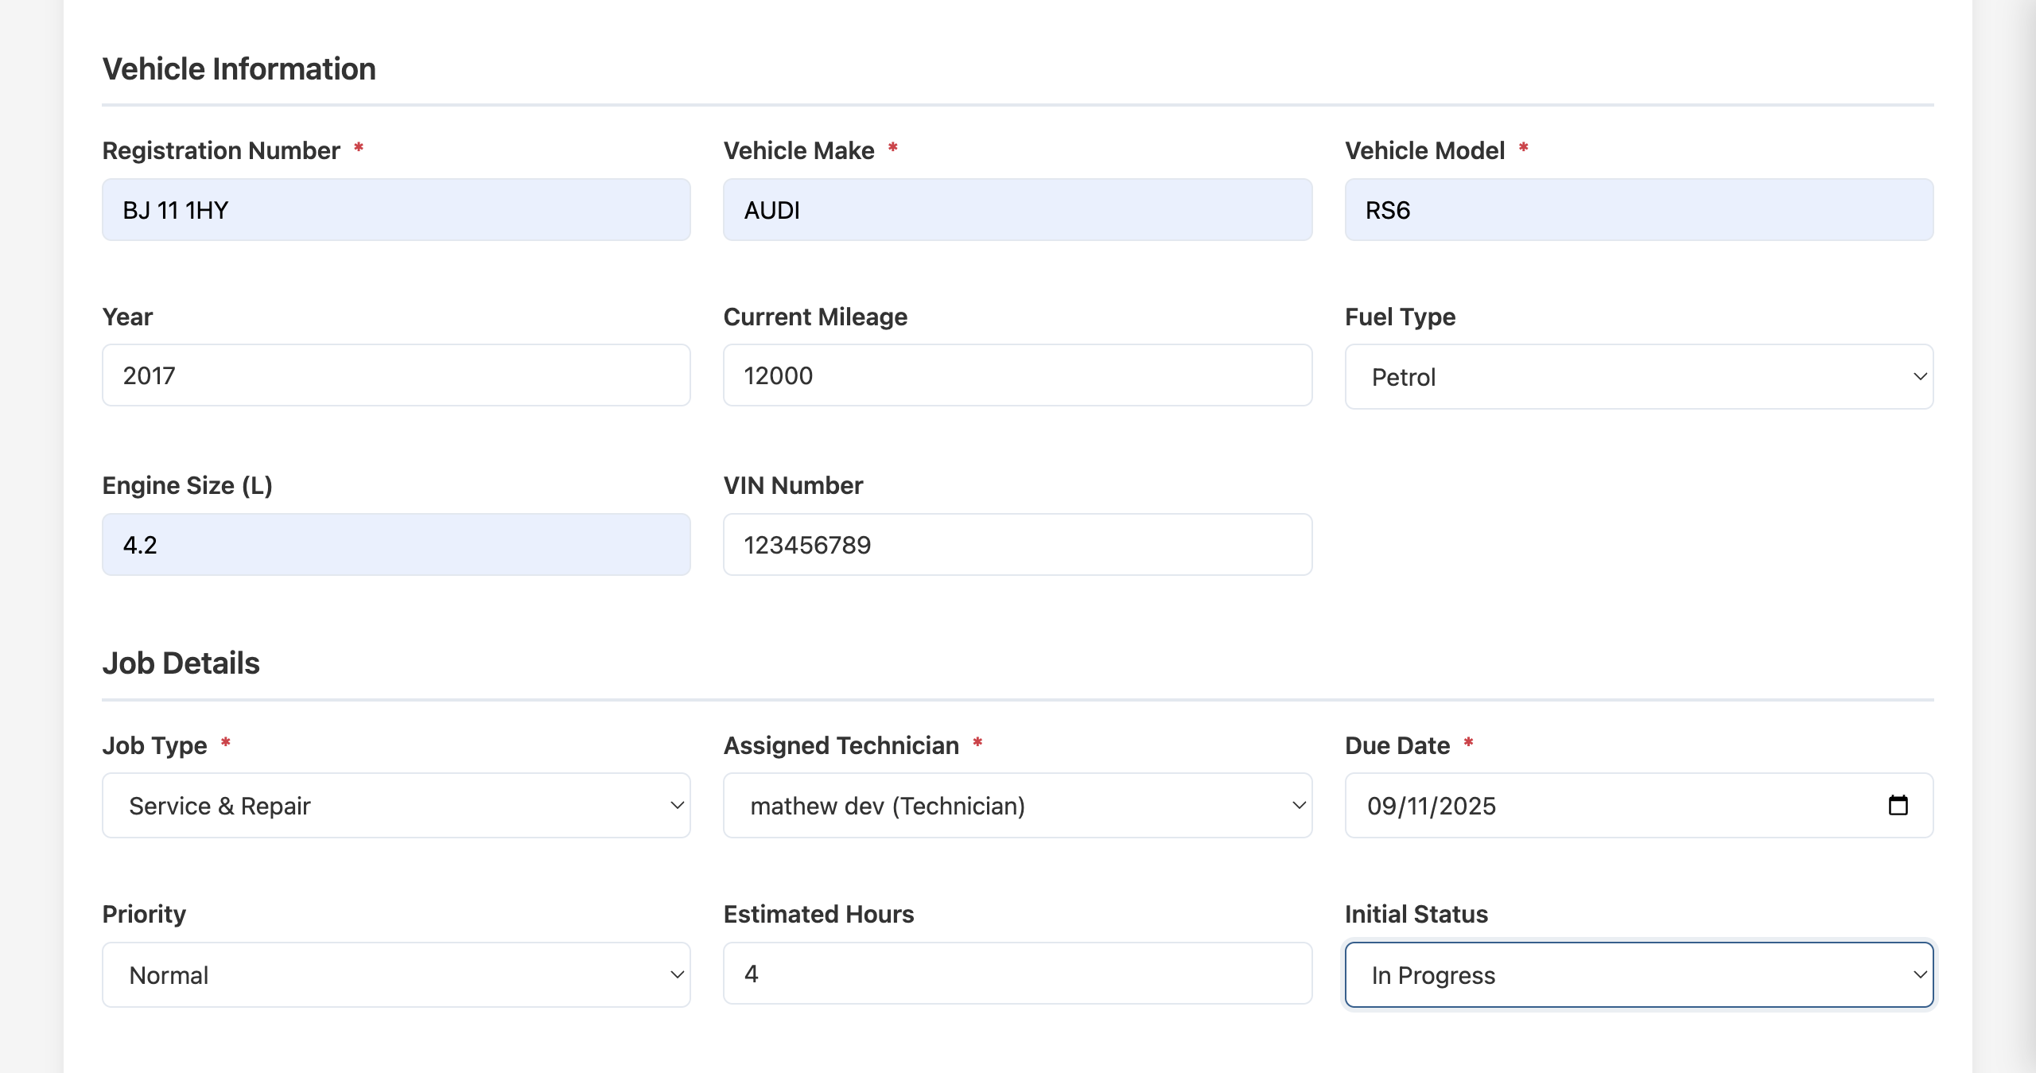Screen dimensions: 2036x1073
Task: Click the Vehicle Information section heading
Action: [x=239, y=68]
